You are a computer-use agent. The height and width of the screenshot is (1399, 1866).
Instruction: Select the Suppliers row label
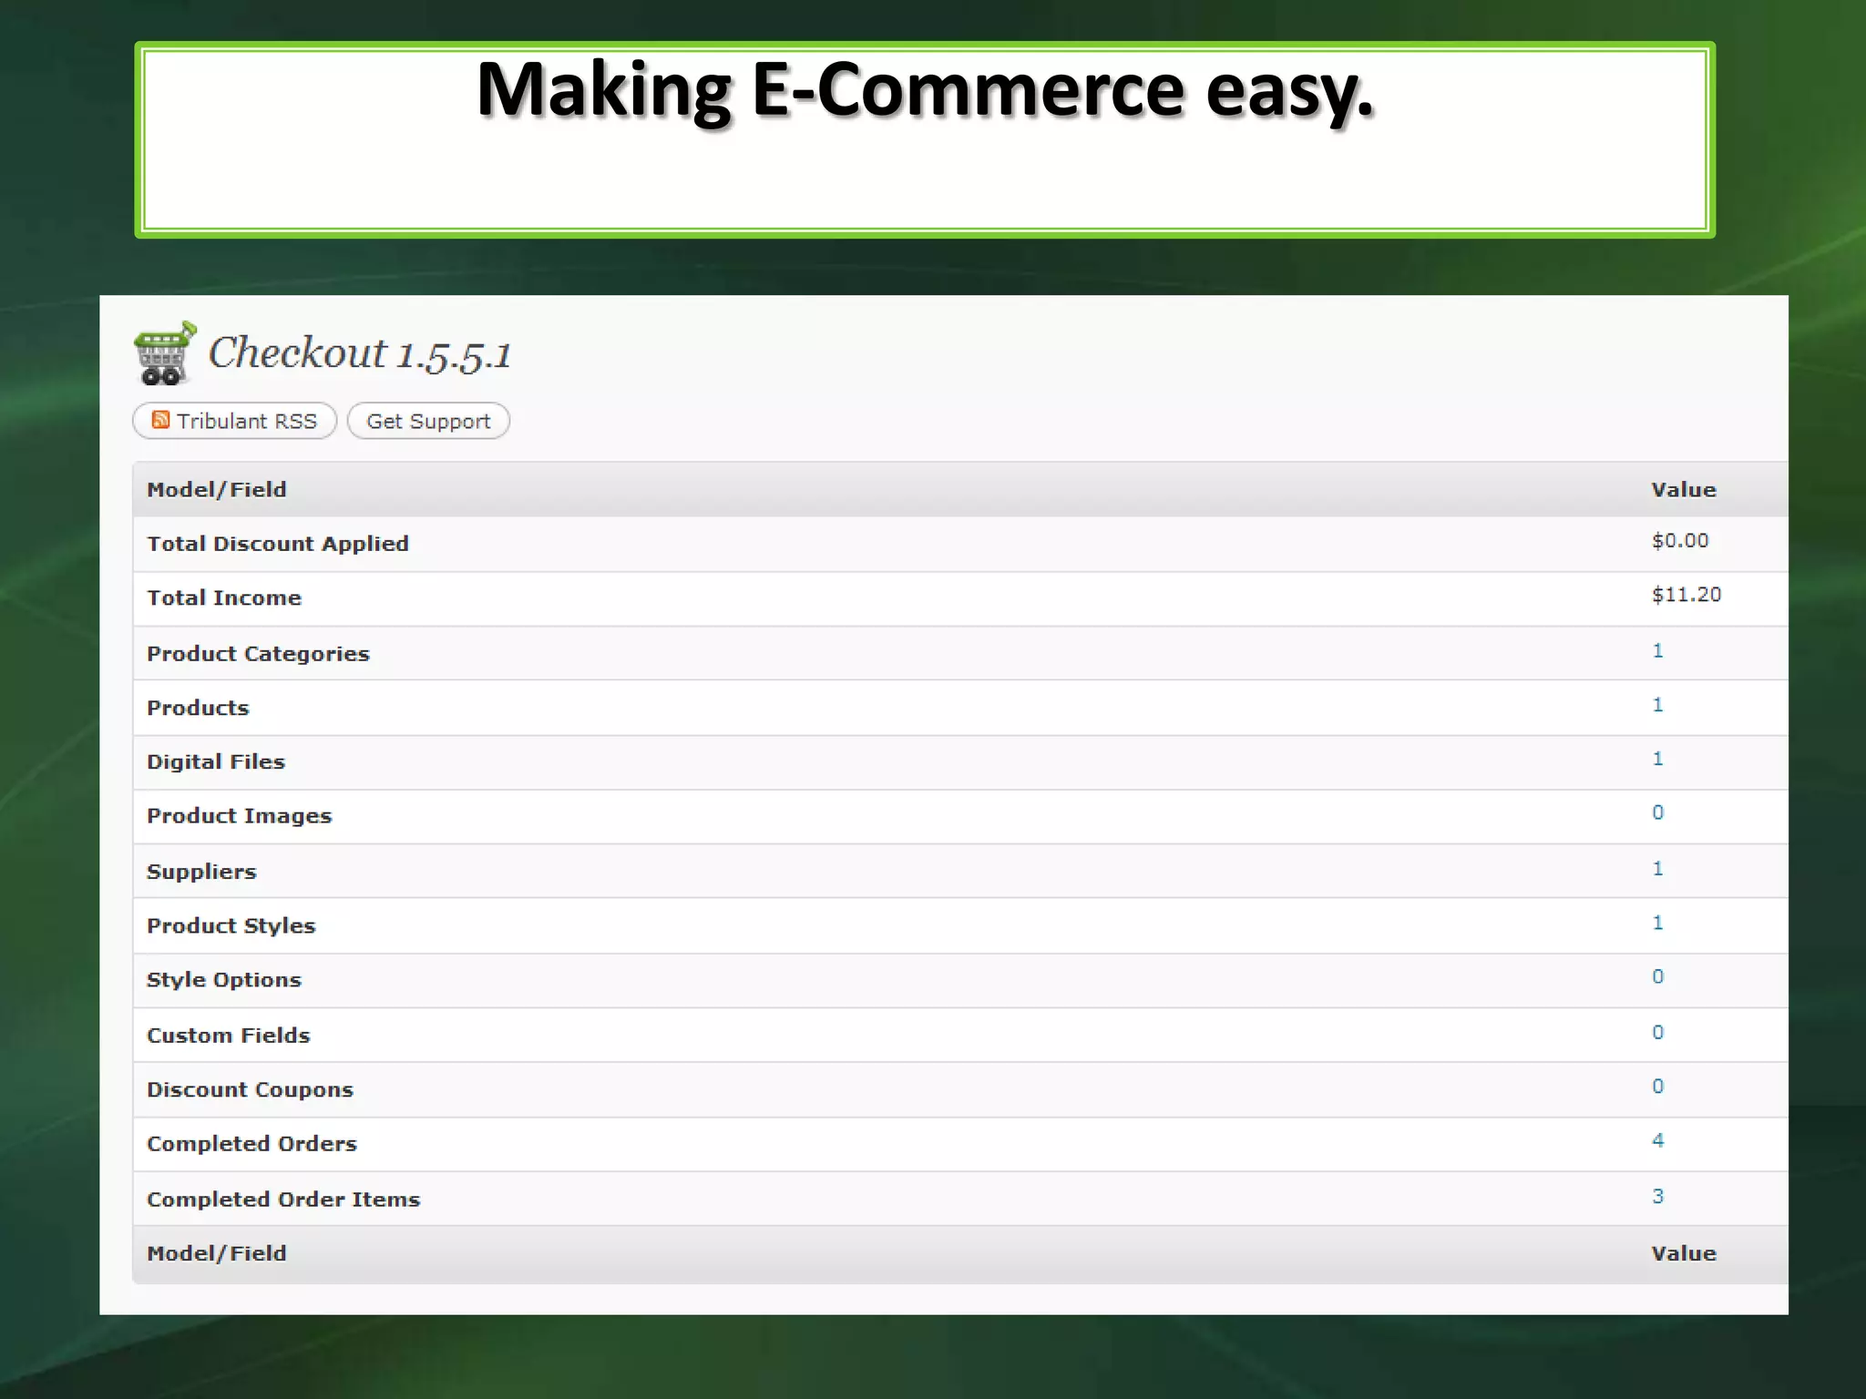[201, 872]
